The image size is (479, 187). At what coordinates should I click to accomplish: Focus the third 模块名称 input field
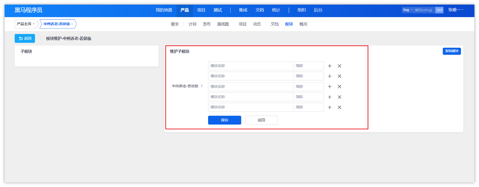coord(251,86)
